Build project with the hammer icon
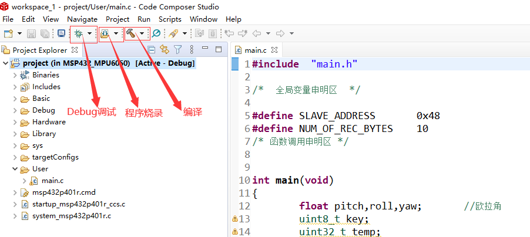530x237 pixels. (131, 33)
